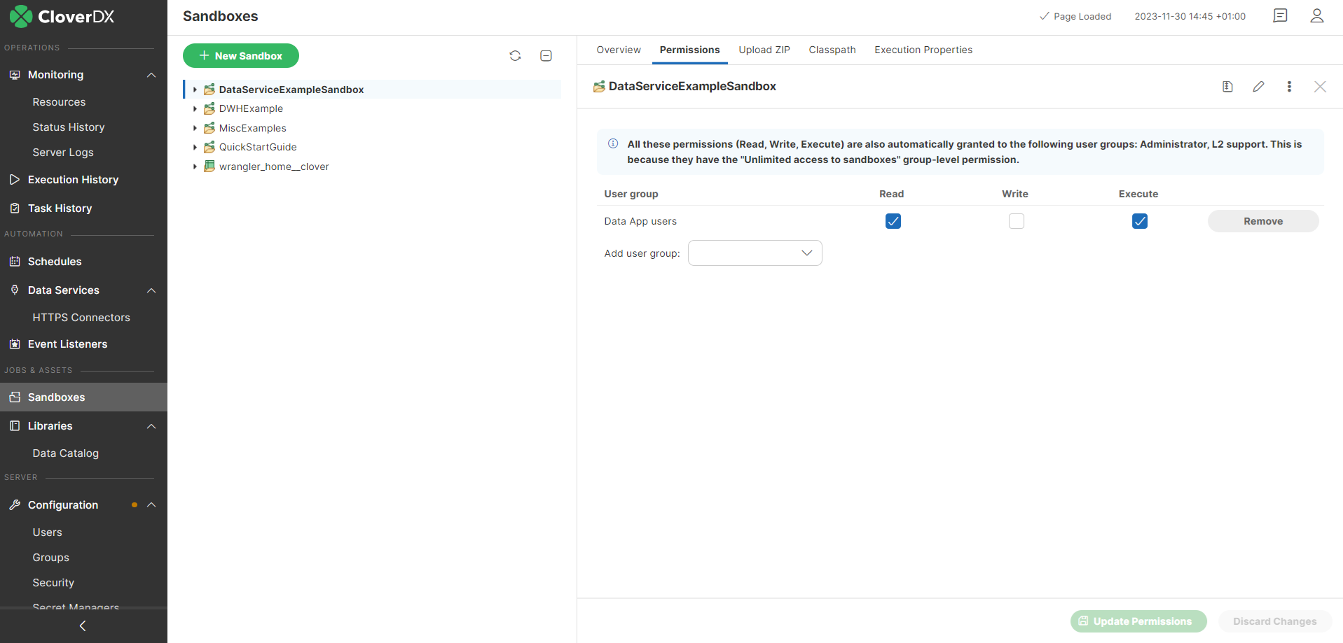Open the user account icon at top right

click(1316, 15)
